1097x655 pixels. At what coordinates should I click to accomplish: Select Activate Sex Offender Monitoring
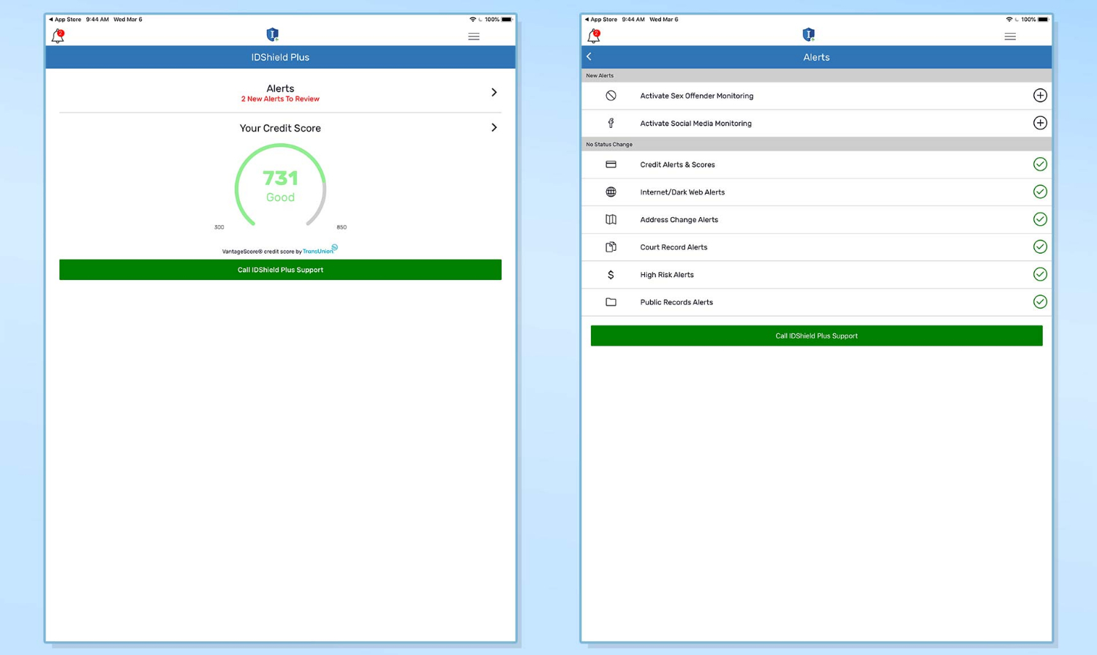pyautogui.click(x=696, y=96)
